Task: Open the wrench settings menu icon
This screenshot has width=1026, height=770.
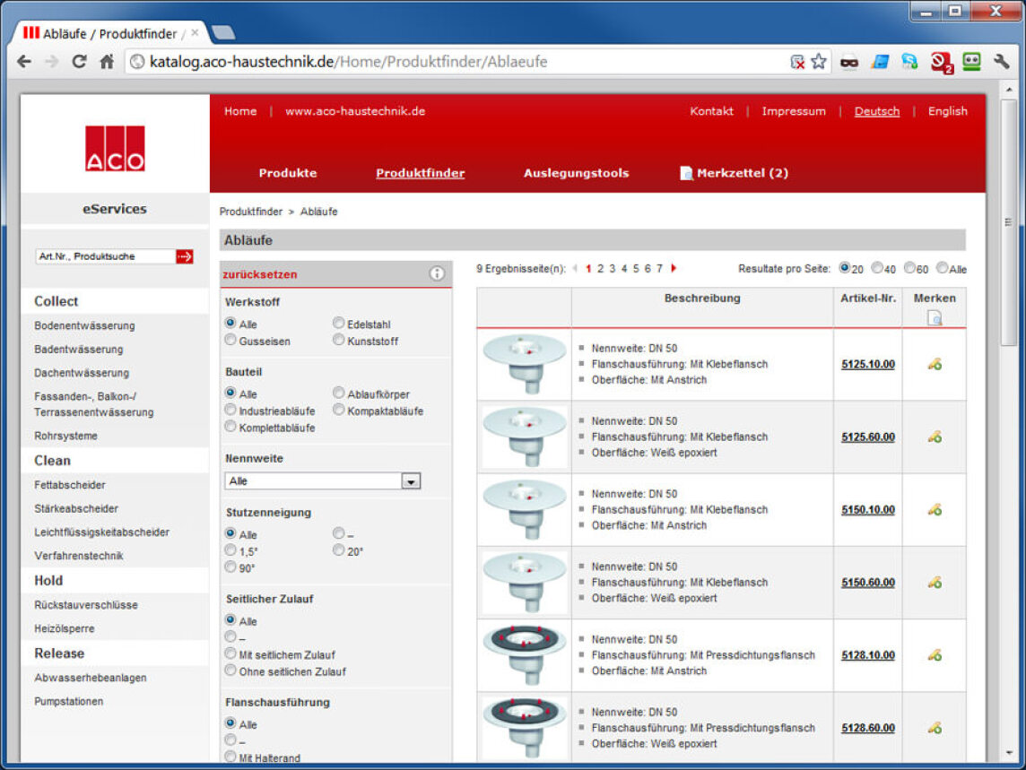Action: [x=1002, y=62]
